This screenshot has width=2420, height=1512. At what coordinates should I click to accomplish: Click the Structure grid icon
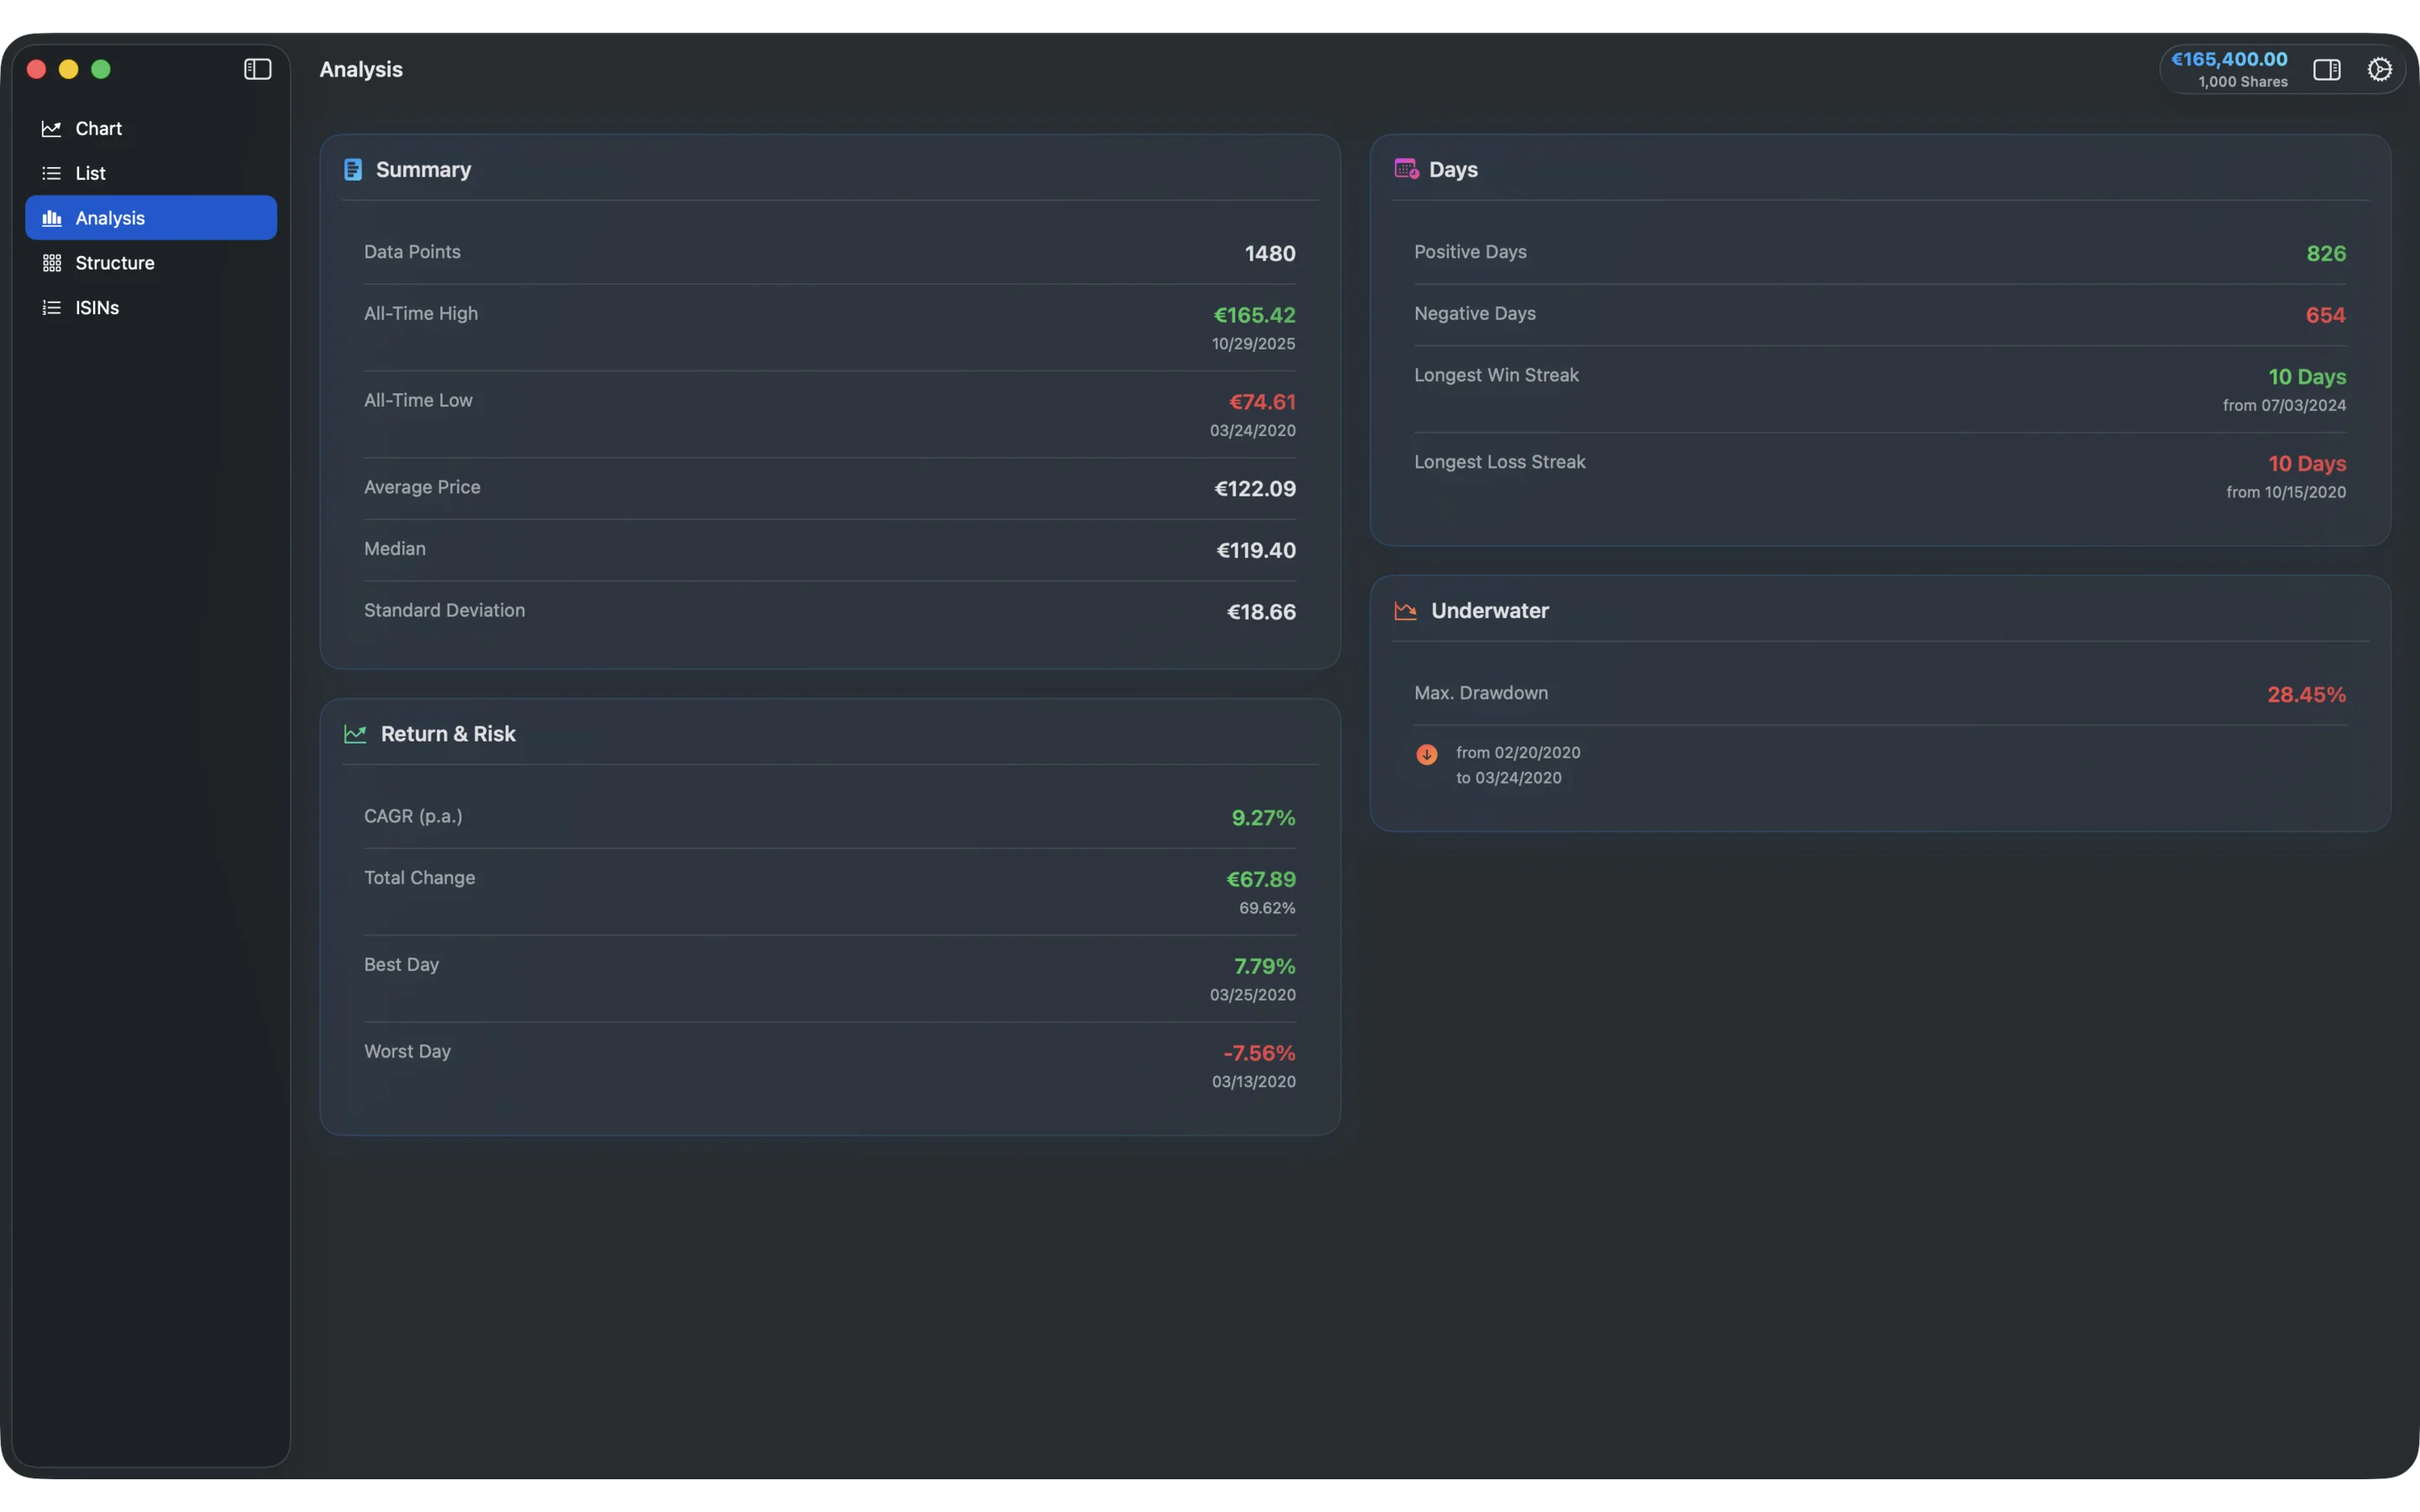[x=52, y=262]
